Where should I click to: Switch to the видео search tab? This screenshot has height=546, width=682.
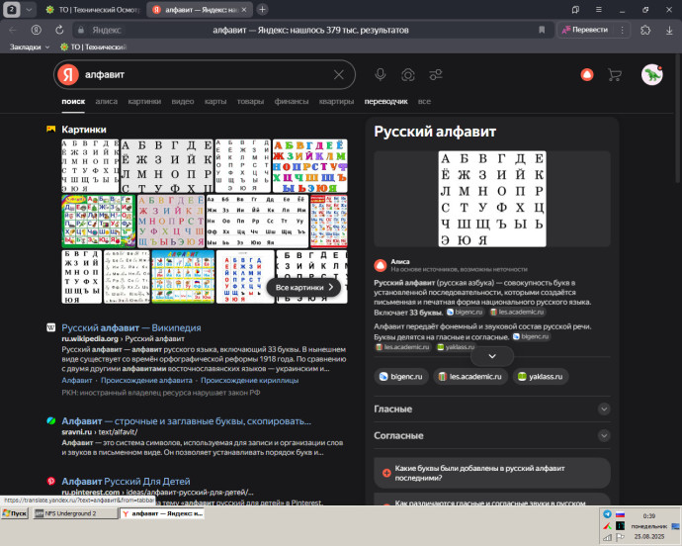point(183,102)
